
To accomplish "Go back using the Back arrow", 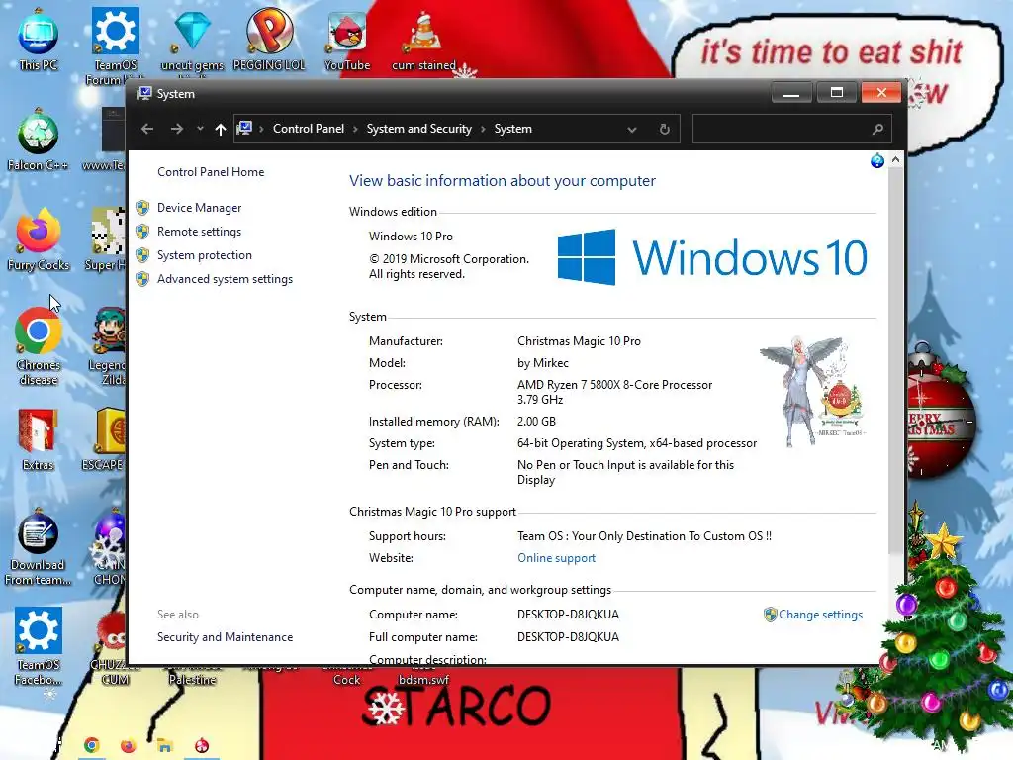I will (x=147, y=129).
